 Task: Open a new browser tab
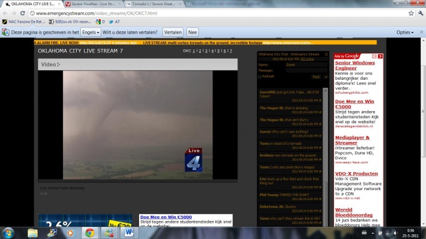(x=189, y=4)
